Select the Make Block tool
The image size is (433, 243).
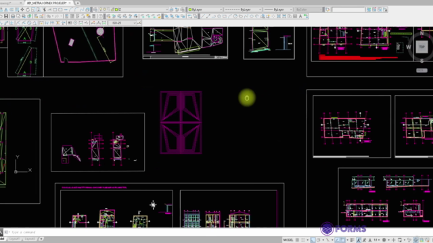click(268, 16)
